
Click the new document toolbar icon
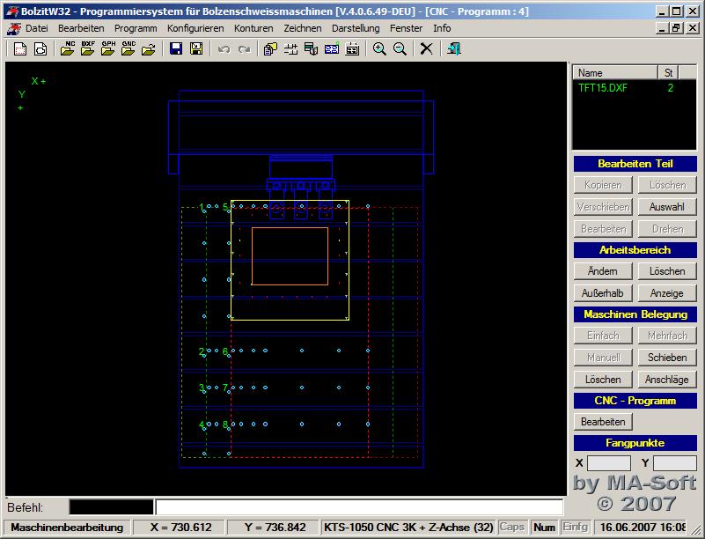pyautogui.click(x=20, y=49)
